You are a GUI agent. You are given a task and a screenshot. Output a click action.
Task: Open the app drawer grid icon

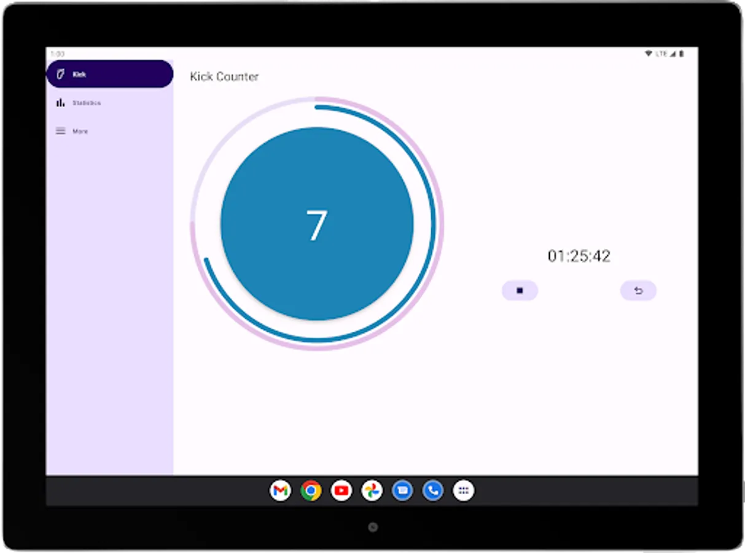463,491
